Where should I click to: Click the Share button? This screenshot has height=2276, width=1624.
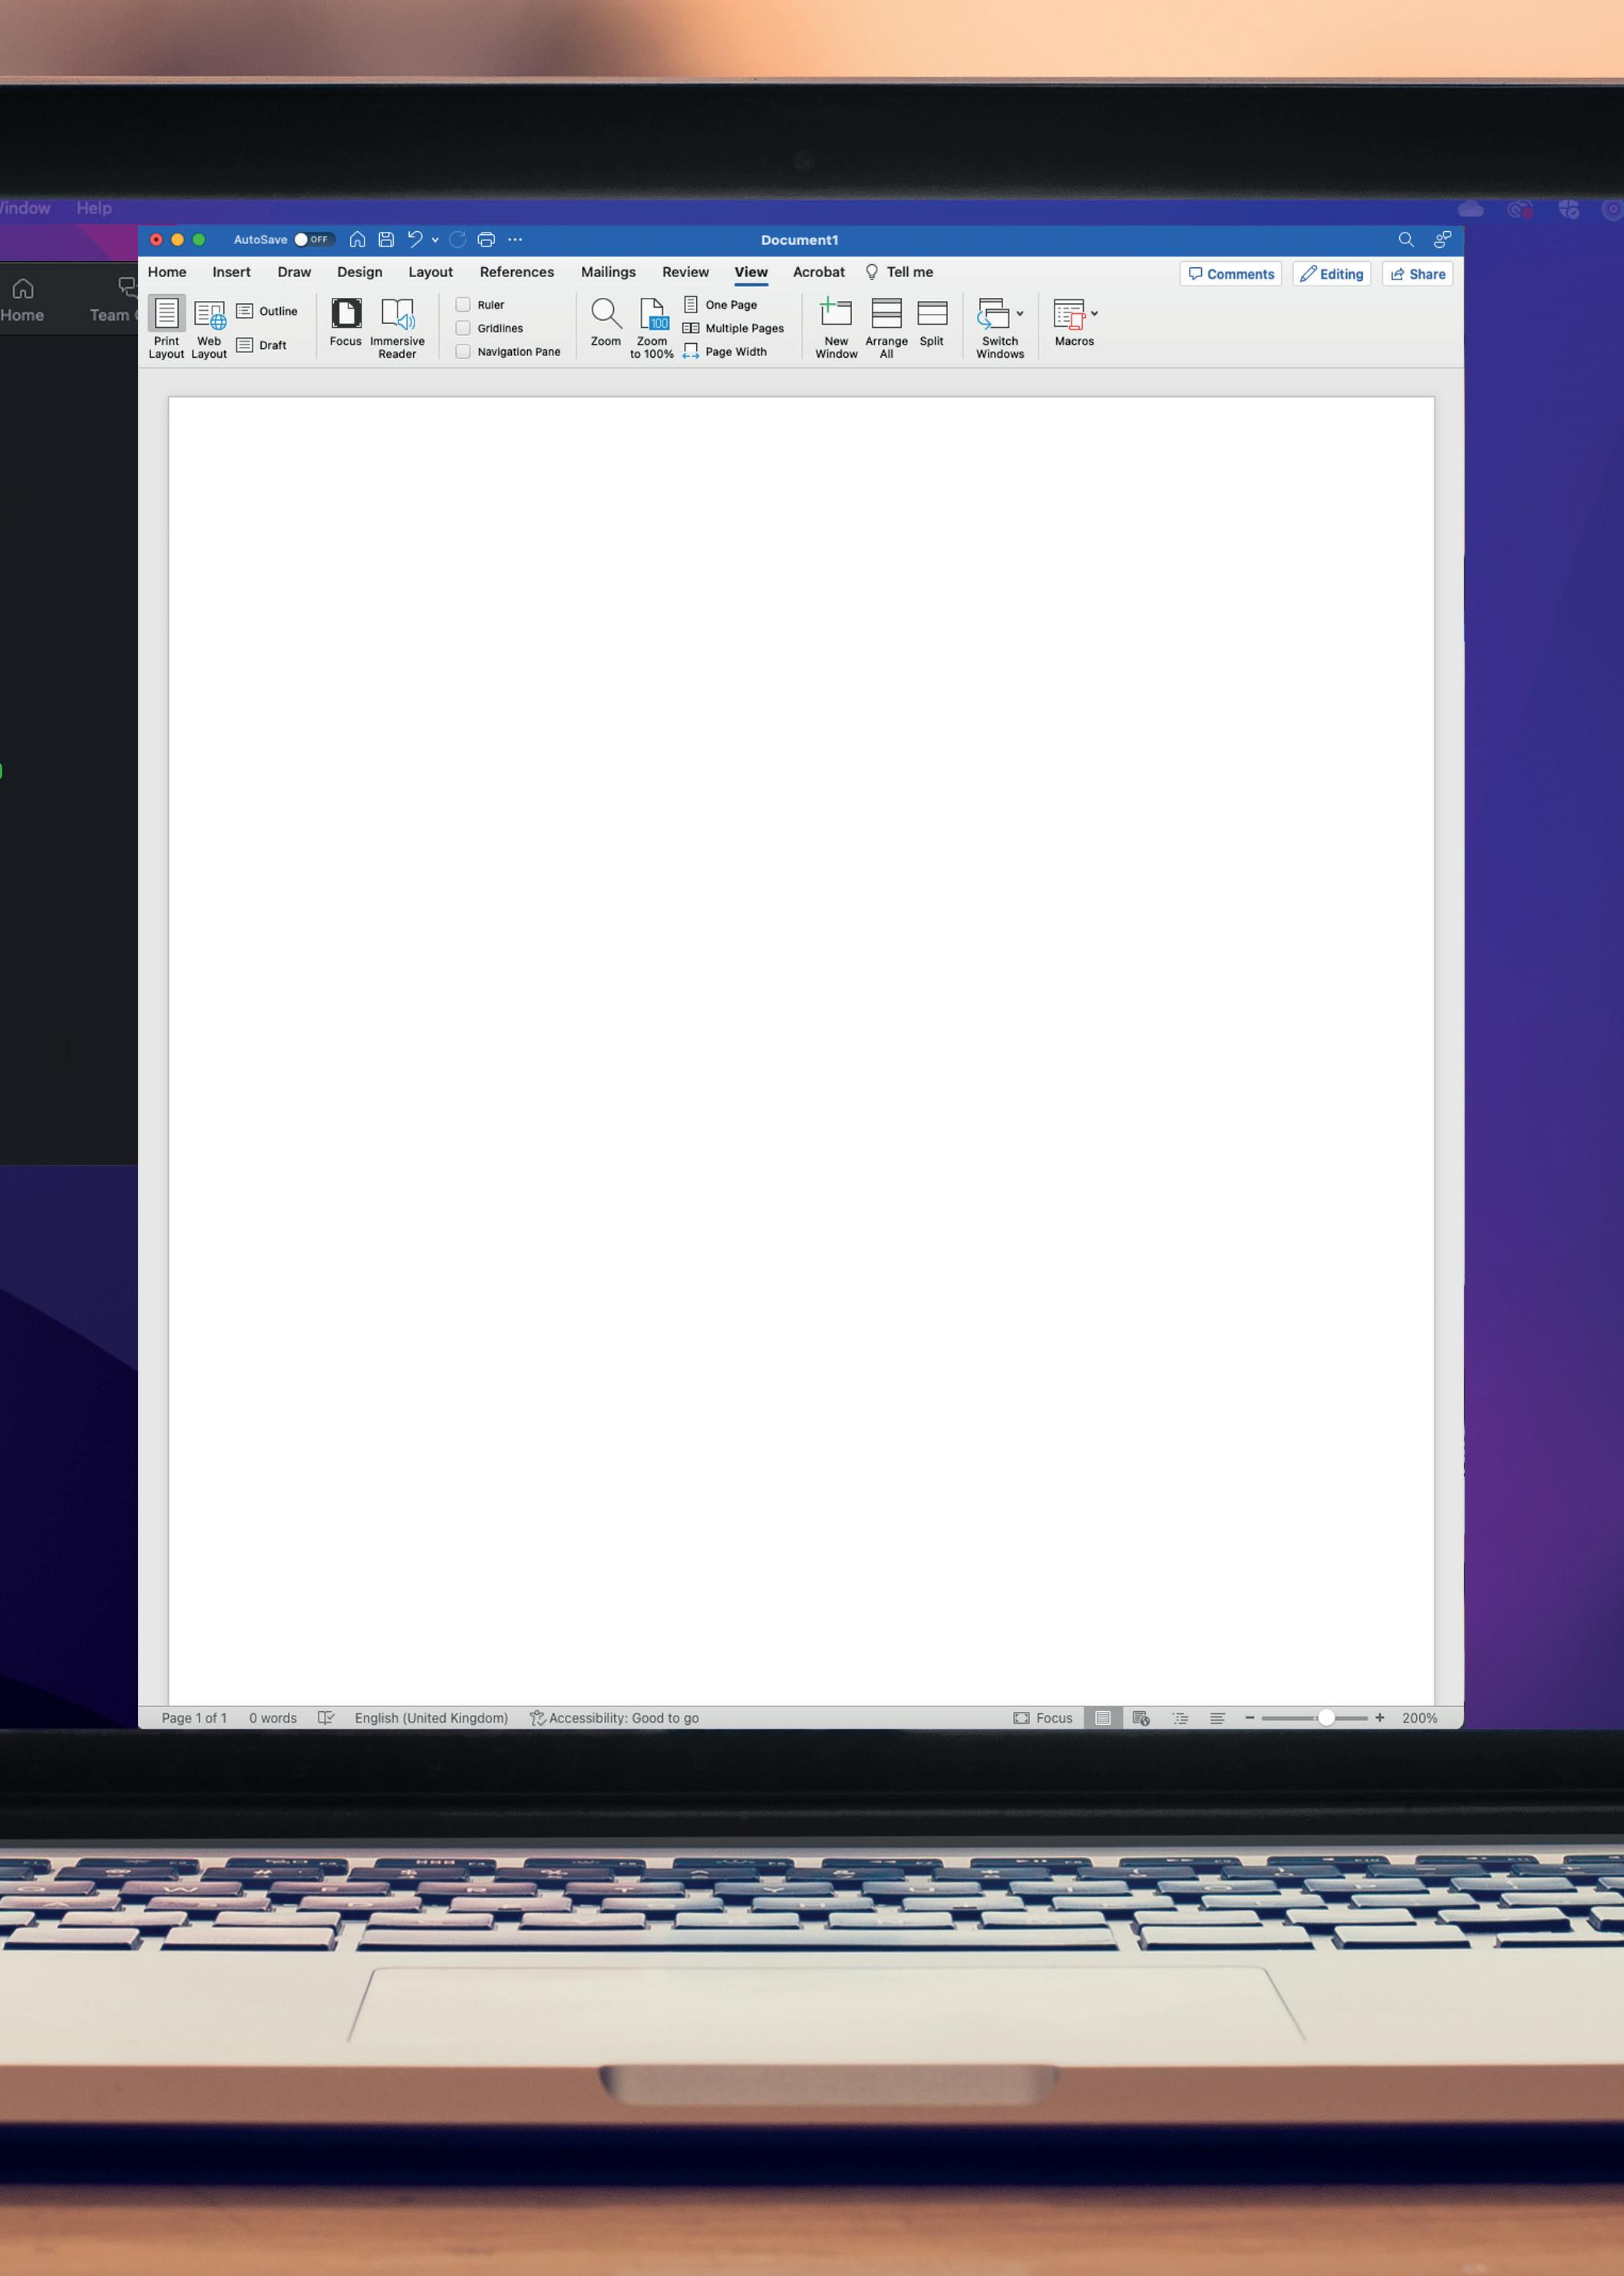pos(1417,274)
